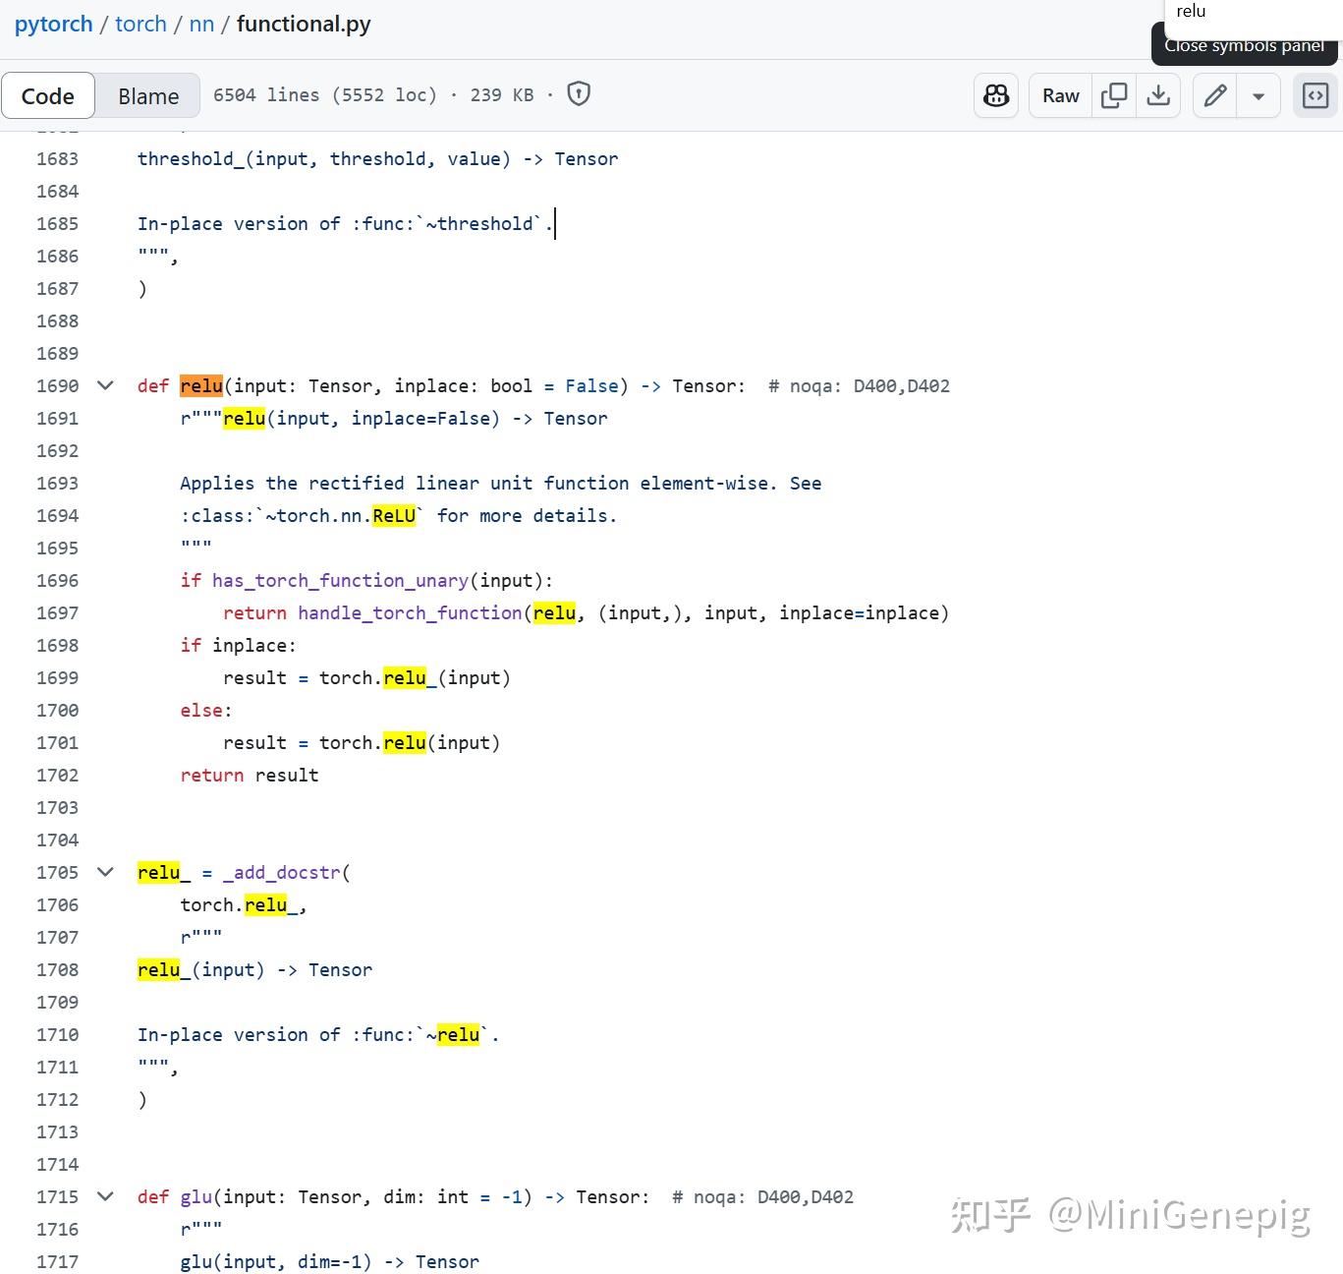Open more edit options dropdown arrow

pos(1259,95)
